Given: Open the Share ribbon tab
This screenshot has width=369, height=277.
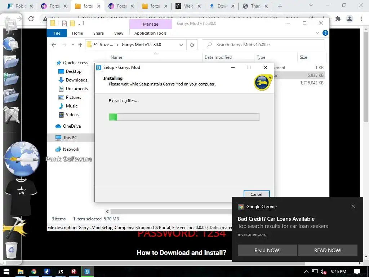Looking at the screenshot, I should point(98,33).
